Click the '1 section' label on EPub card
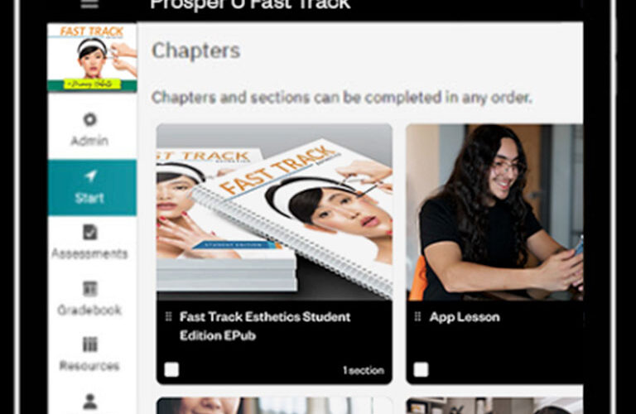The image size is (636, 414). 364,370
